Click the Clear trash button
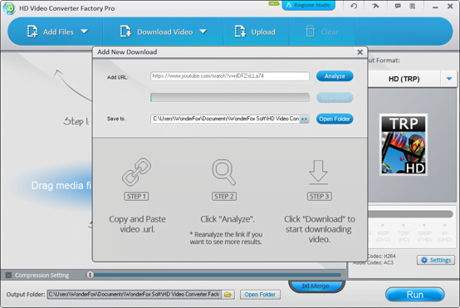 tap(322, 32)
